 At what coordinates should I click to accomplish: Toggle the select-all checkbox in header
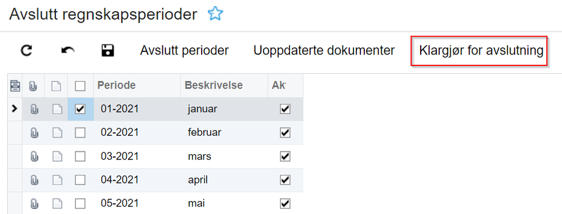pos(81,86)
